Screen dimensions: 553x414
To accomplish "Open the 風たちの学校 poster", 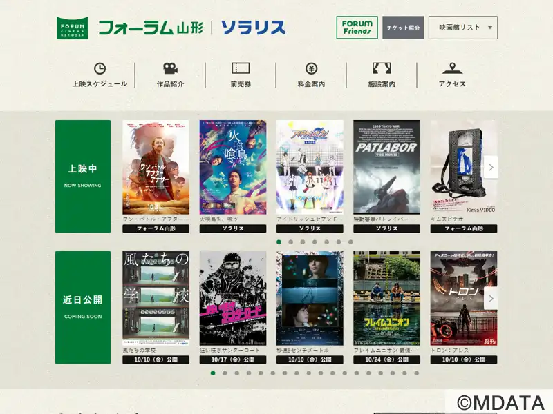I will [x=156, y=298].
